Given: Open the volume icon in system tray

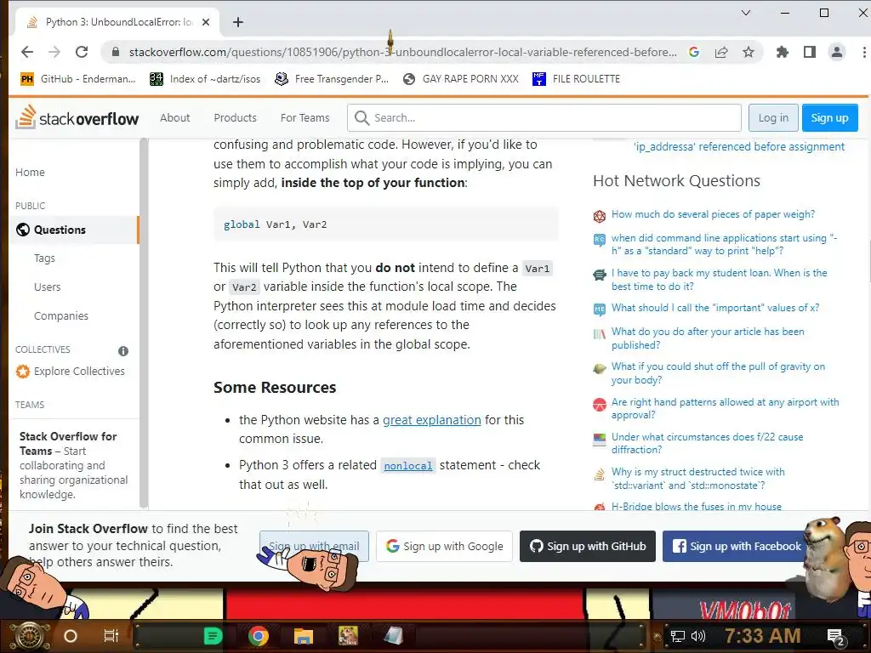Looking at the screenshot, I should click(x=698, y=636).
